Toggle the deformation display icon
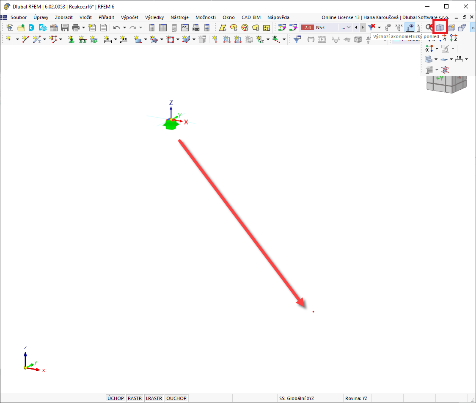 pos(388,28)
